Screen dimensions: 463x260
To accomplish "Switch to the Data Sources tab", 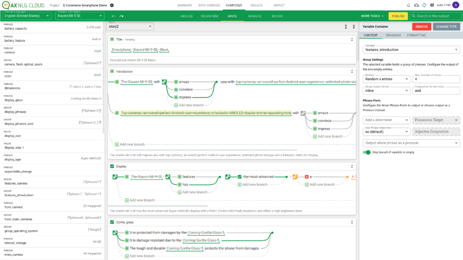I will tap(209, 5).
